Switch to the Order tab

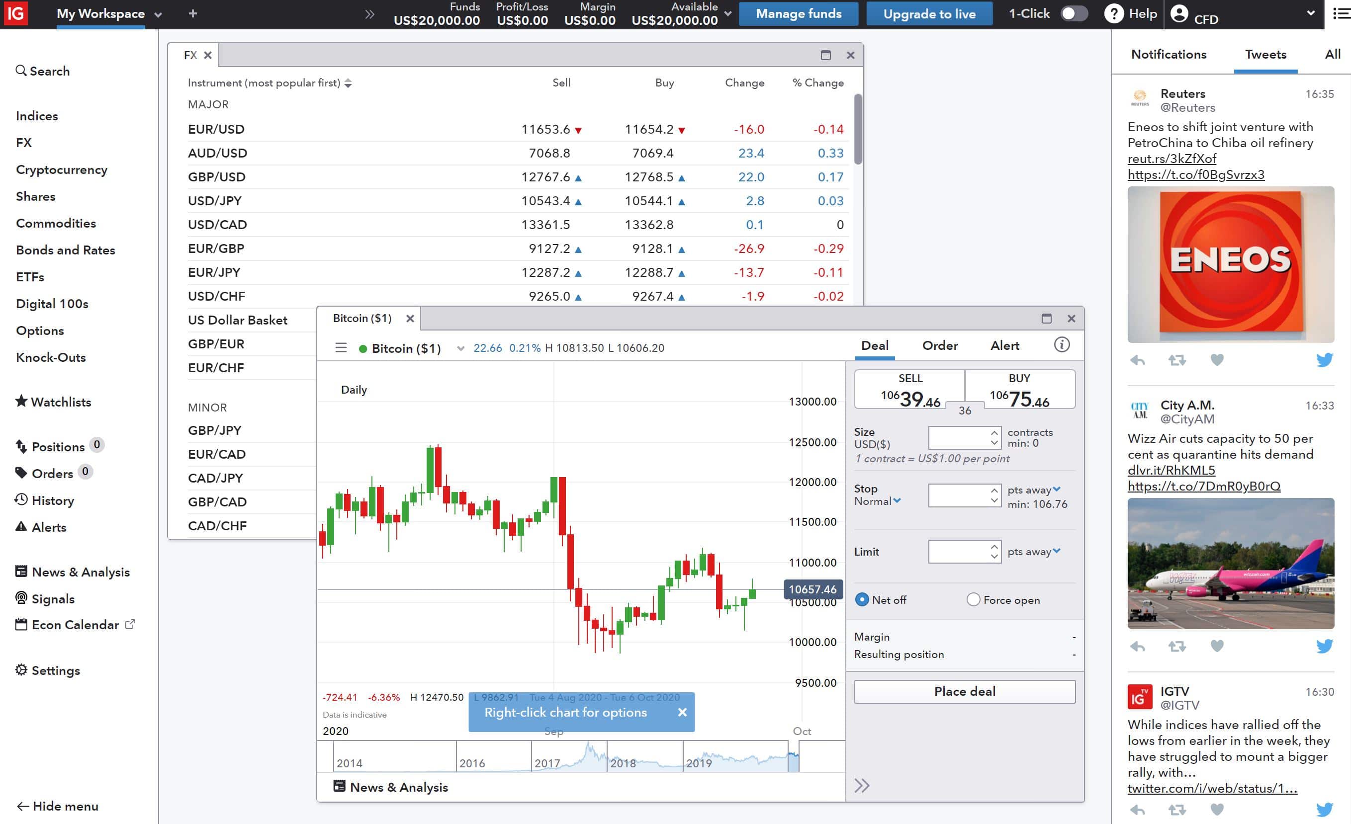[940, 345]
